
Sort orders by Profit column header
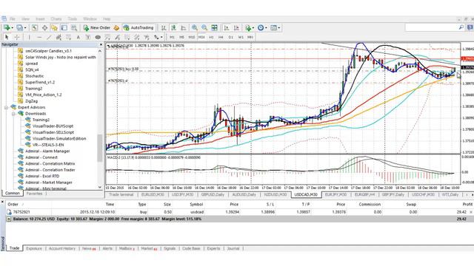tap(467, 204)
